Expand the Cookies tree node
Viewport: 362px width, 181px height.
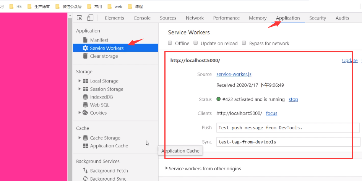80,113
